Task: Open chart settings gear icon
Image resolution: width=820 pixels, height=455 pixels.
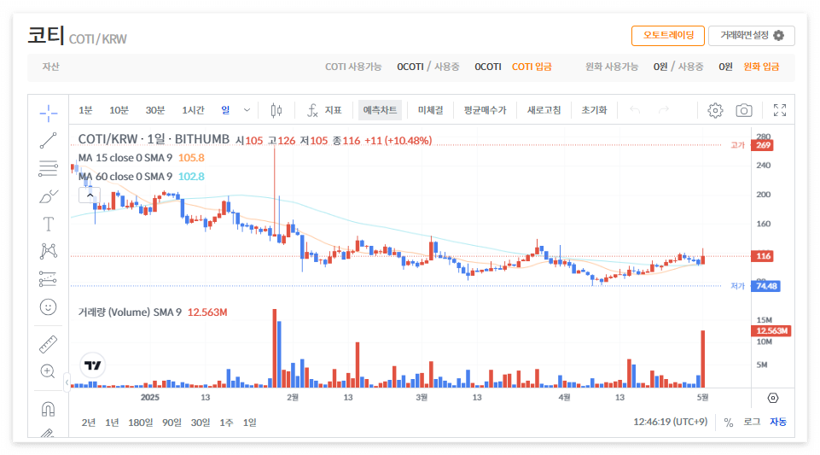Action: [x=715, y=110]
